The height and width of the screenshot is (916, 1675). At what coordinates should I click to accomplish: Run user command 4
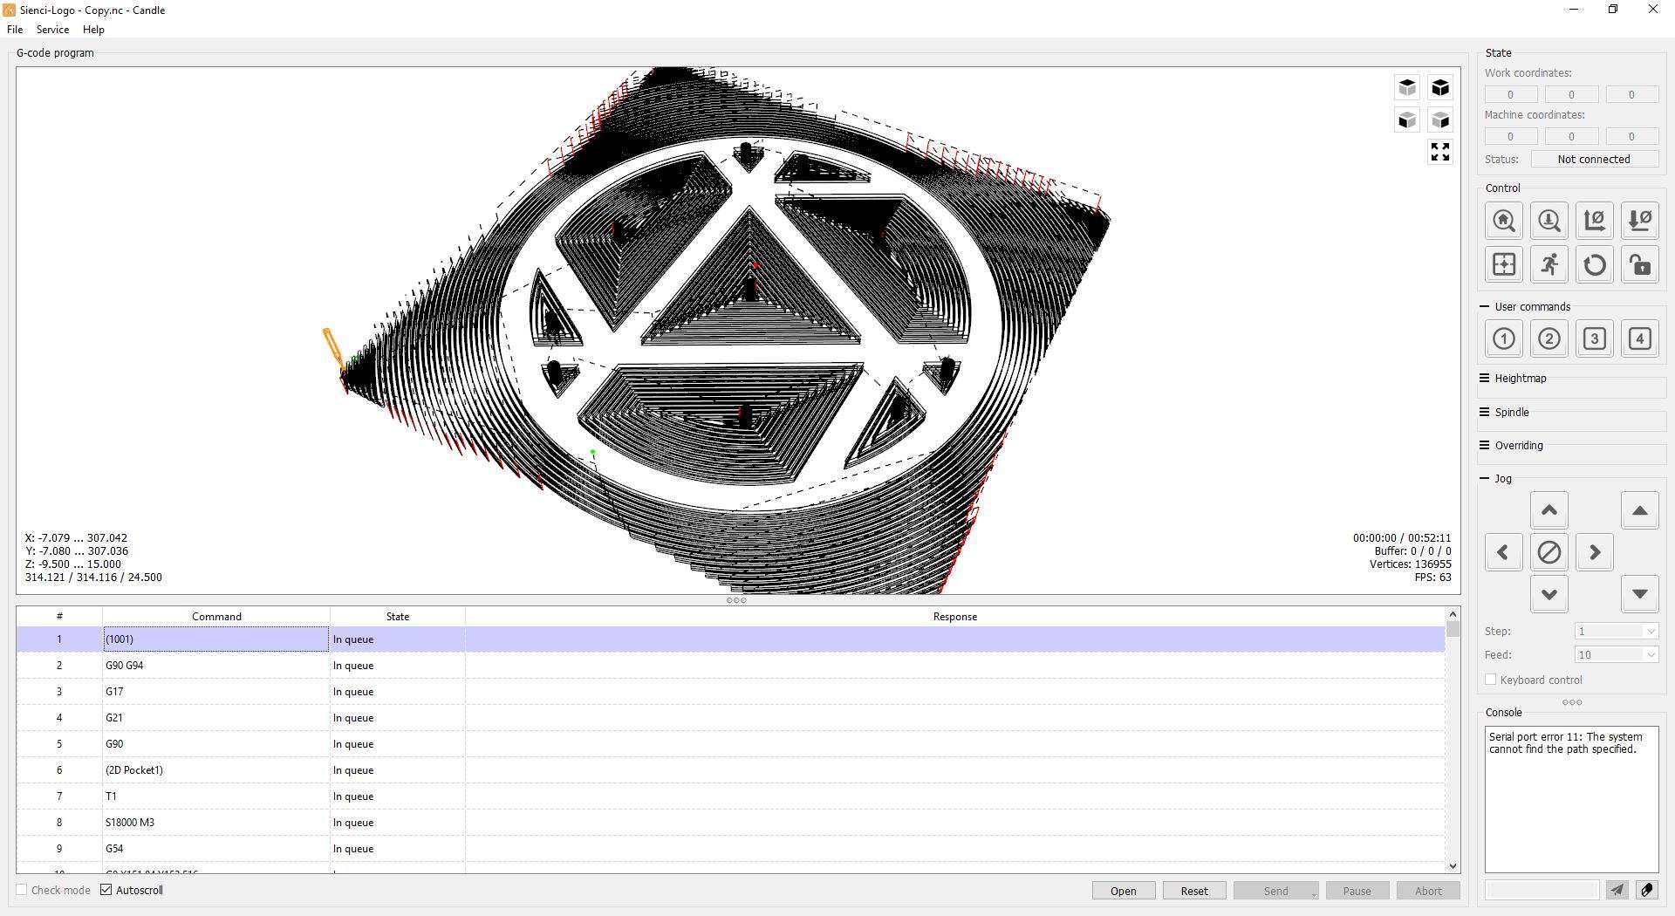pos(1640,338)
